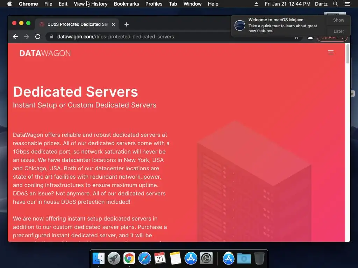Viewport: 358px width, 268px height.
Task: Click the lock site info icon
Action: pos(52,37)
